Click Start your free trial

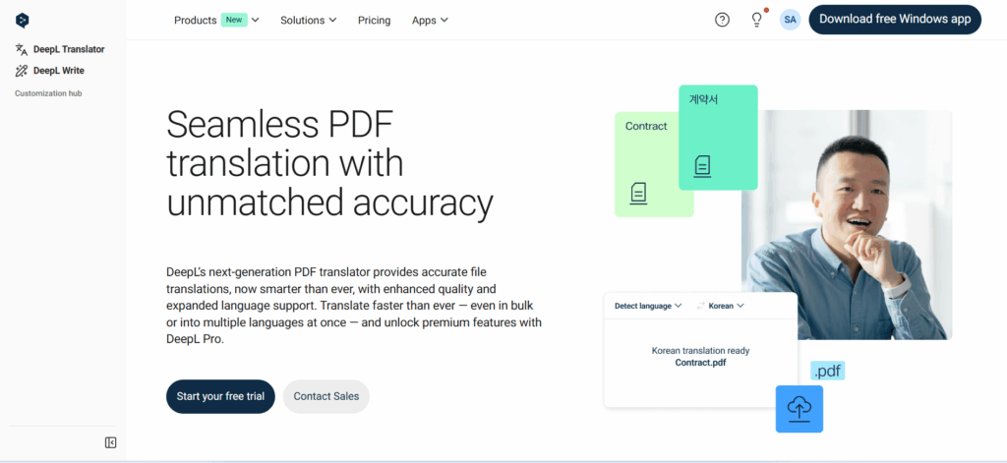click(220, 396)
